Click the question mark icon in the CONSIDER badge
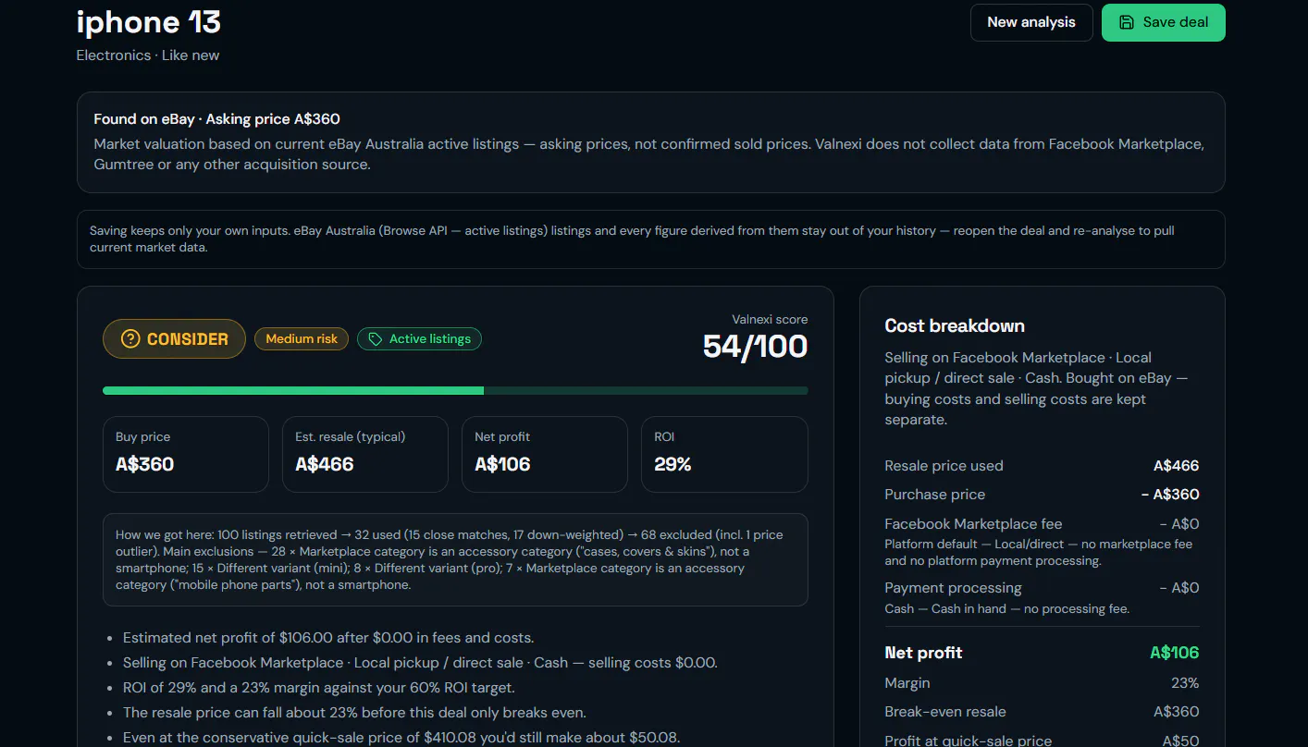Viewport: 1308px width, 747px height. tap(130, 339)
